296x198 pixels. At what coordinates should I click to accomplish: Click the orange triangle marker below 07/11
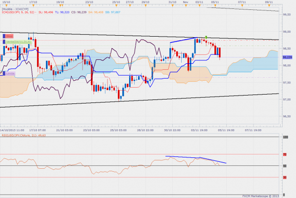(242, 5)
